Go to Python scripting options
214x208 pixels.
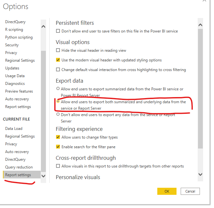(x=19, y=37)
